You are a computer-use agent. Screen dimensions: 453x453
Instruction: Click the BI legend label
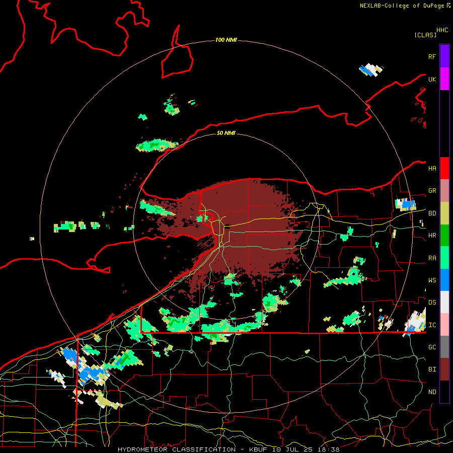coord(432,369)
